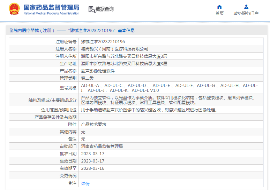
Task: Click expiry date 2028-03-16
Action: click(93, 168)
